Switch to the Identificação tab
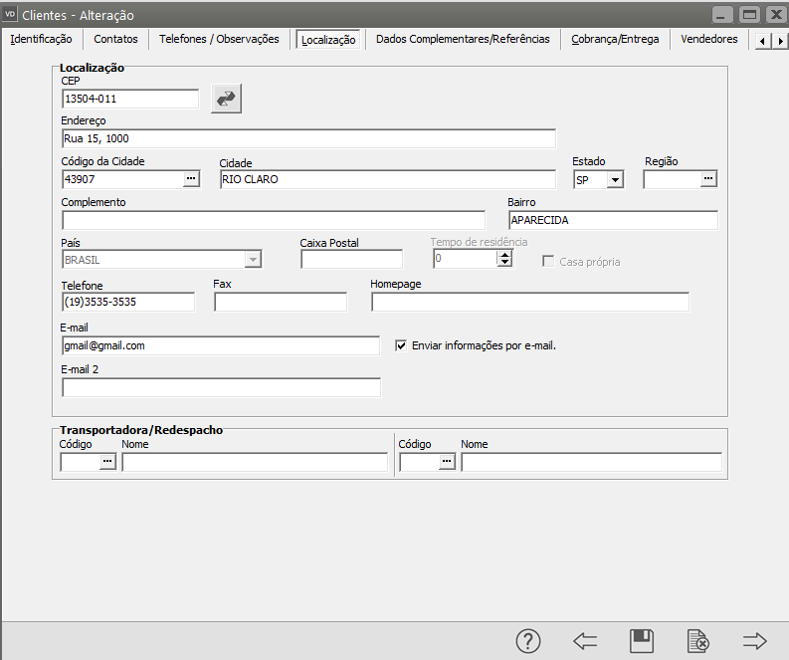 [41, 39]
